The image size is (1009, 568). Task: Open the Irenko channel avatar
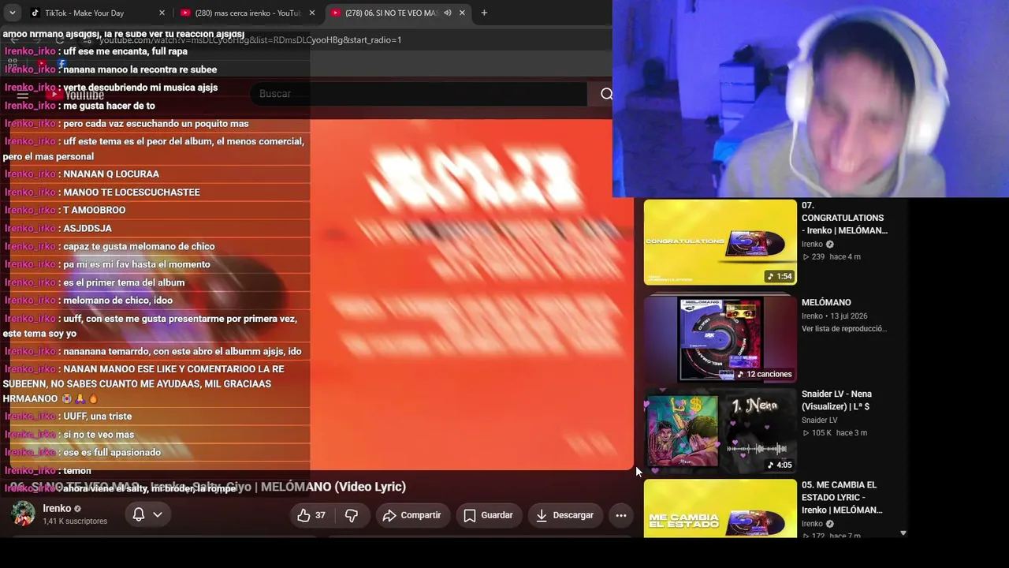coord(23,514)
